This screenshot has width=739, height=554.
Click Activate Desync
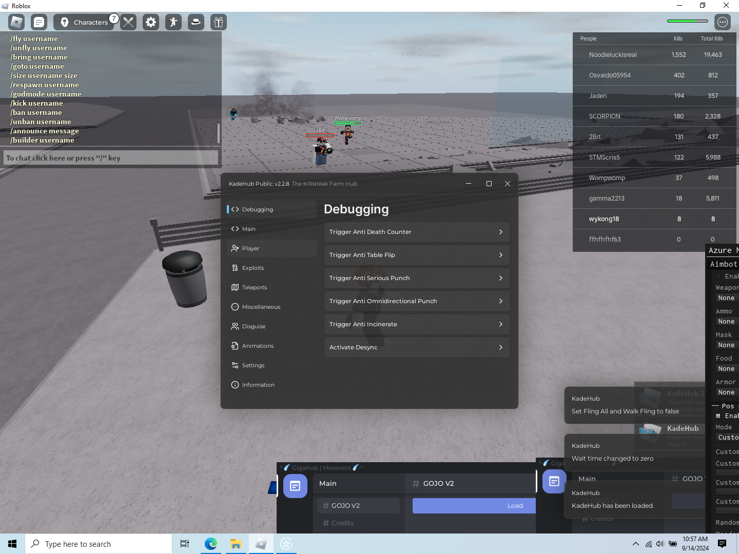(417, 347)
